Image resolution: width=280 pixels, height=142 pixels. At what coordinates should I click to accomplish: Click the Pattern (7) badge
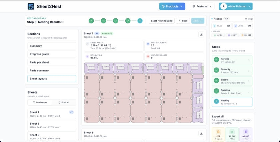point(107,33)
